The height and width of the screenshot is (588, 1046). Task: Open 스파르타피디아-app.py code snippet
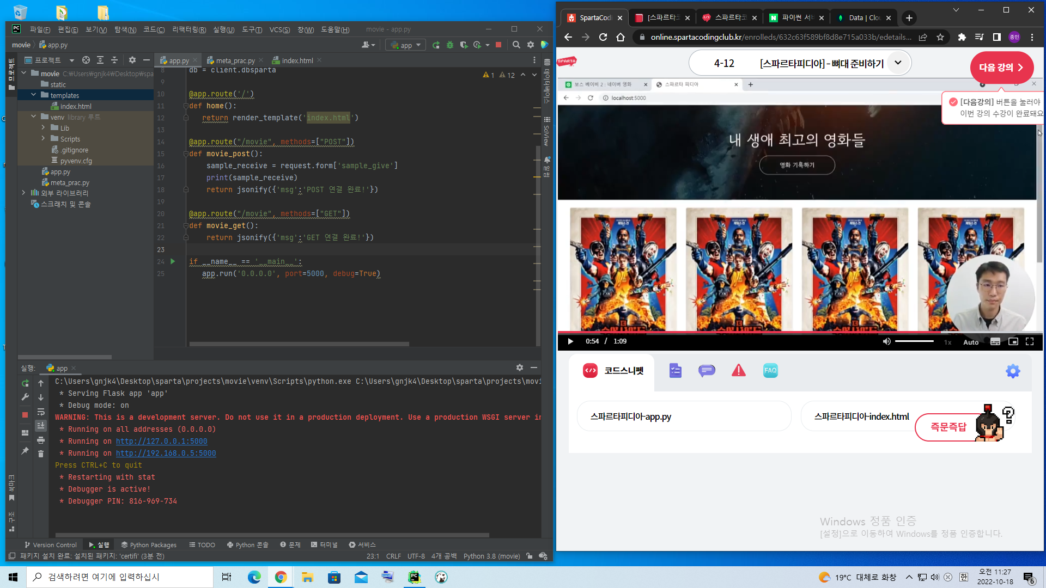(684, 416)
